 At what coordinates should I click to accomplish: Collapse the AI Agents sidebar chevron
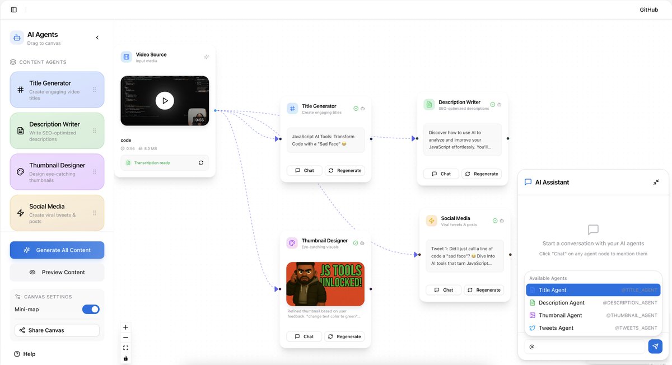[97, 38]
